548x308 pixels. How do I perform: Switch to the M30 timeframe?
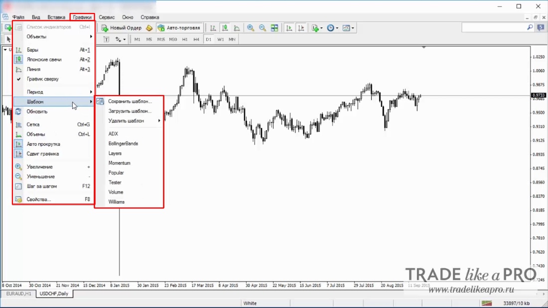pos(173,39)
